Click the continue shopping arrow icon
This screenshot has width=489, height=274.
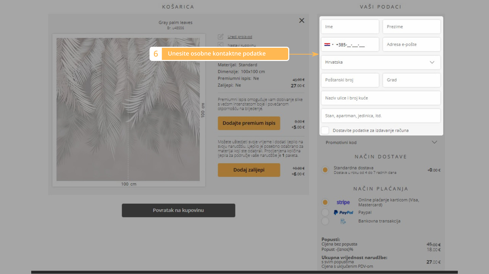coord(220,45)
